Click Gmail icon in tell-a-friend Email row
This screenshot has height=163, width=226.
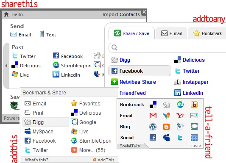tap(153, 116)
